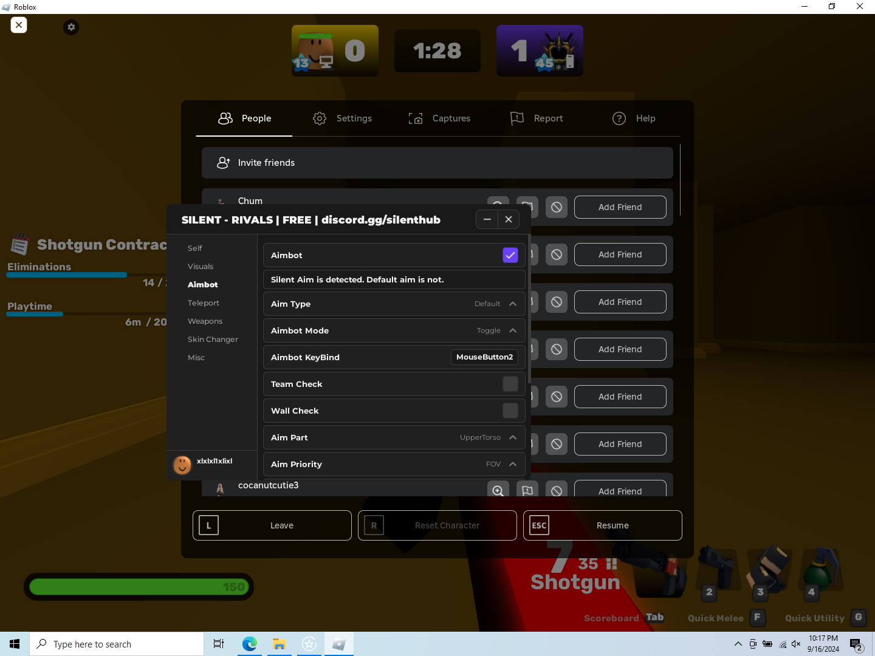Click the block icon in Chum's row
This screenshot has width=875, height=656.
pos(557,207)
